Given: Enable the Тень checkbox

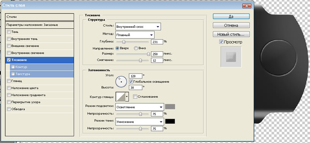Looking at the screenshot, I should click(x=9, y=32).
